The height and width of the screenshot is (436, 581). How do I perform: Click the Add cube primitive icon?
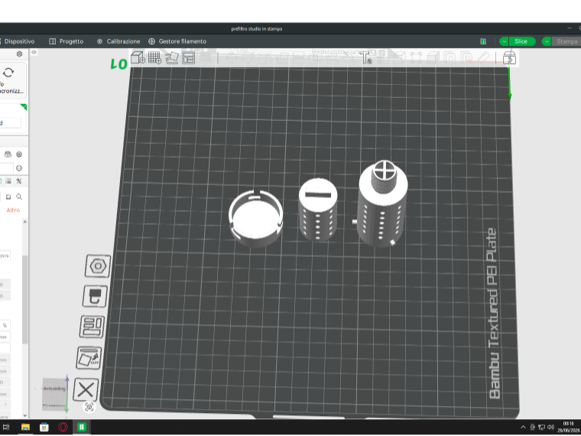pos(138,58)
